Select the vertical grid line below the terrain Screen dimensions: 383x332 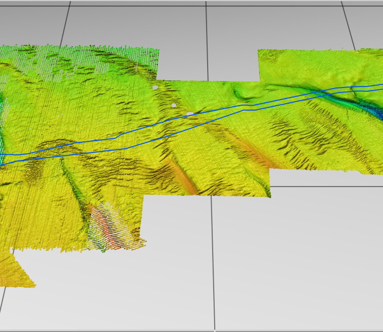click(x=213, y=262)
